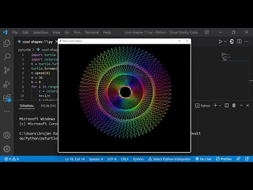Select the cool-shapes-11.py editor tab
Viewport: 253px width, 190px height.
37,42
